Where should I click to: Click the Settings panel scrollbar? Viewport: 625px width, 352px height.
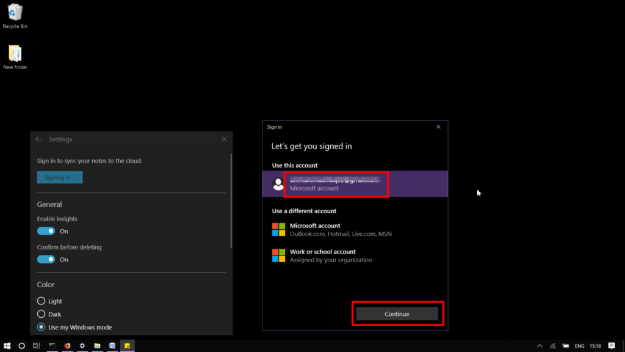coord(231,200)
